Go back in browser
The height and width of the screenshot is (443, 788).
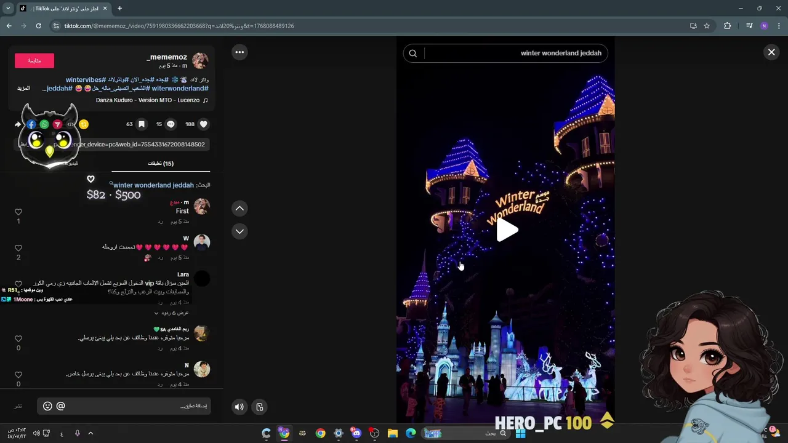click(x=9, y=26)
